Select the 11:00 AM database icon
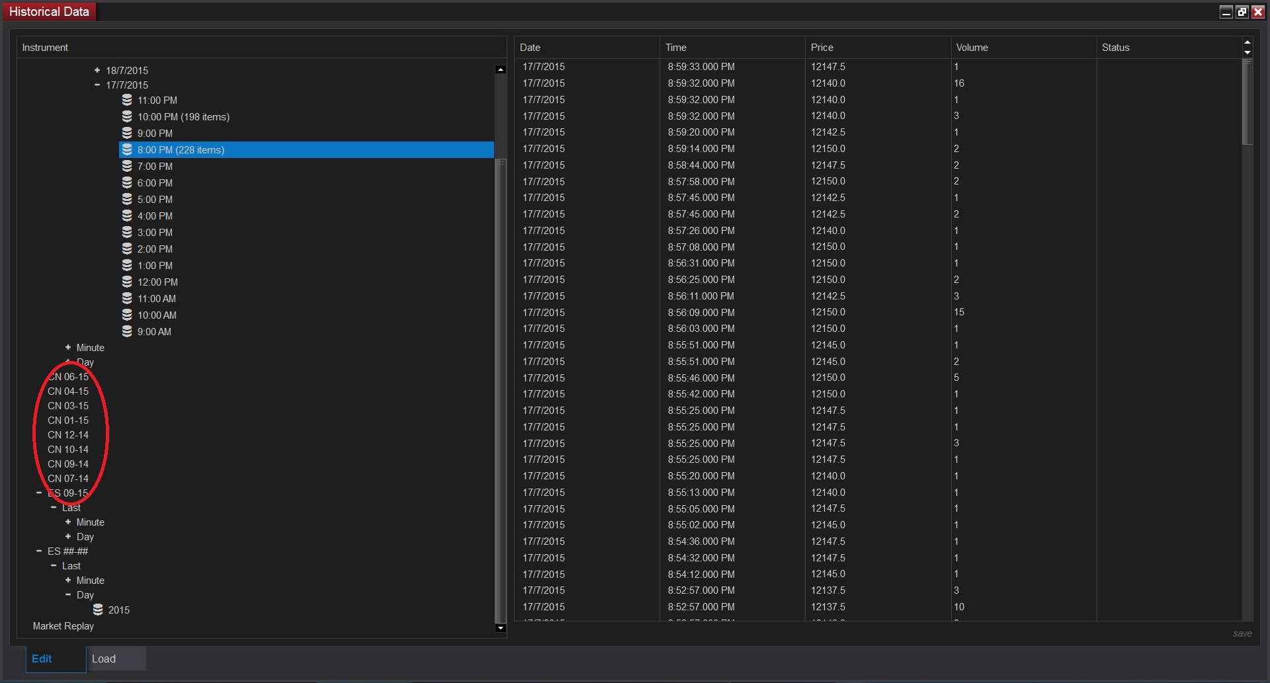Screen dimensions: 1270x683 [x=127, y=298]
